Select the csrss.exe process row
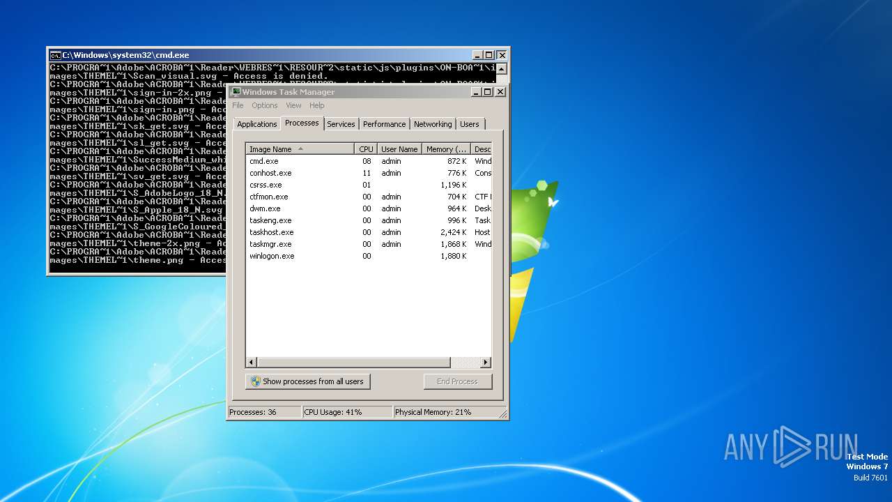Viewport: 892px width, 502px height. click(x=369, y=185)
